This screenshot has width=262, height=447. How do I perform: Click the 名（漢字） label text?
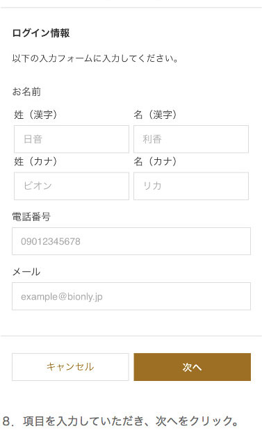coord(155,115)
